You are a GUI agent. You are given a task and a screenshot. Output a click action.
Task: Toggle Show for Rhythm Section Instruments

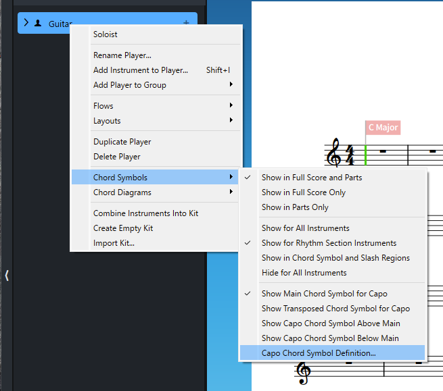point(332,243)
